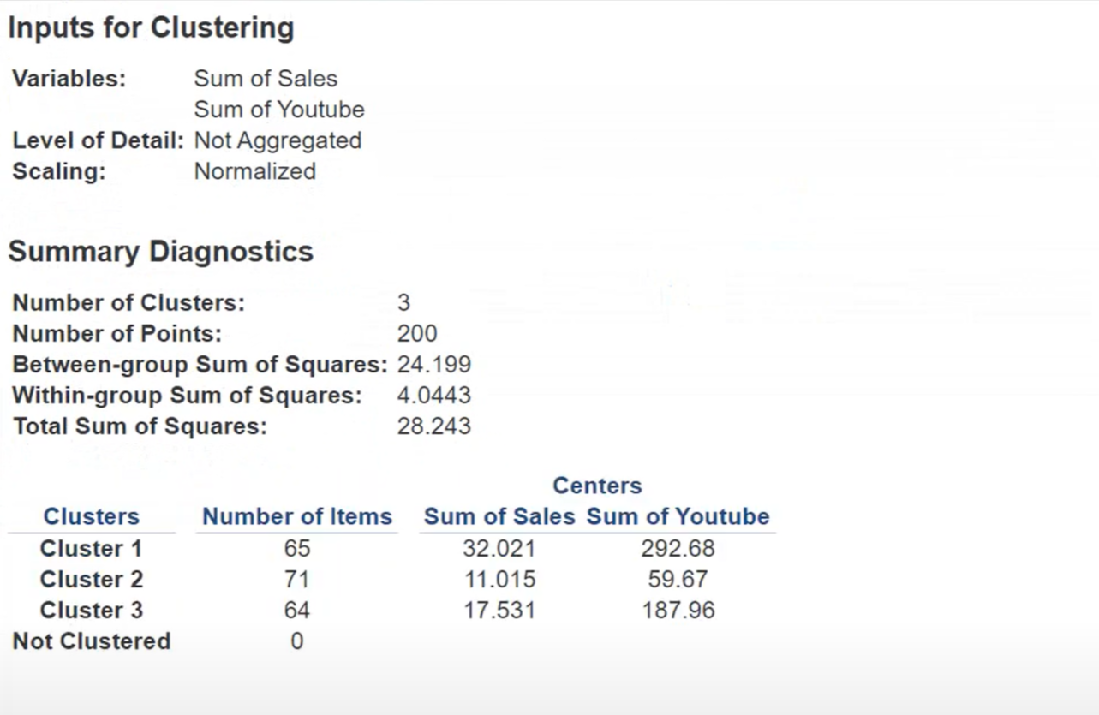This screenshot has height=715, width=1099.
Task: Select the Cluster 2 row label
Action: pyautogui.click(x=91, y=579)
